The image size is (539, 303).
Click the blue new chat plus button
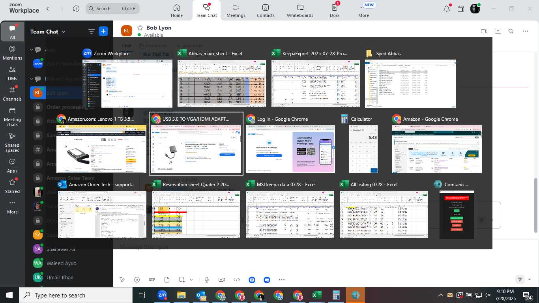click(x=103, y=32)
